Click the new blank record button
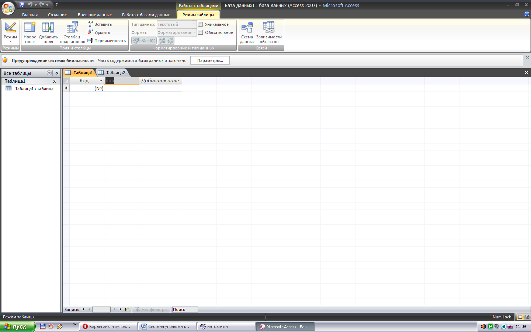The image size is (531, 332). [x=127, y=309]
